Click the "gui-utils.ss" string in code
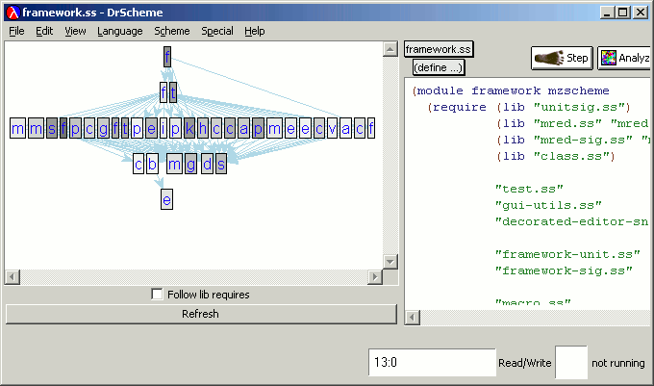654x386 pixels. pyautogui.click(x=548, y=205)
